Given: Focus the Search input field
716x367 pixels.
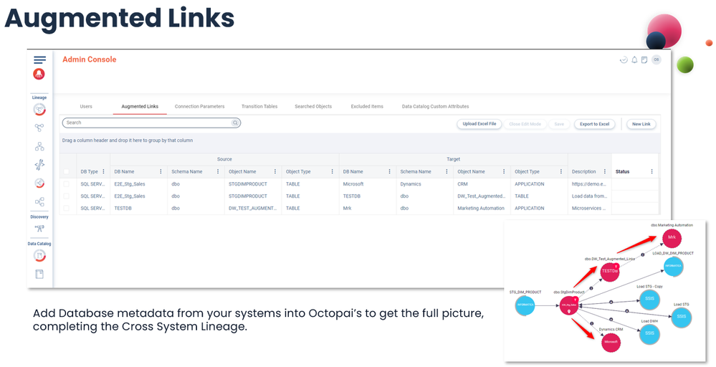Looking at the screenshot, I should tap(151, 123).
